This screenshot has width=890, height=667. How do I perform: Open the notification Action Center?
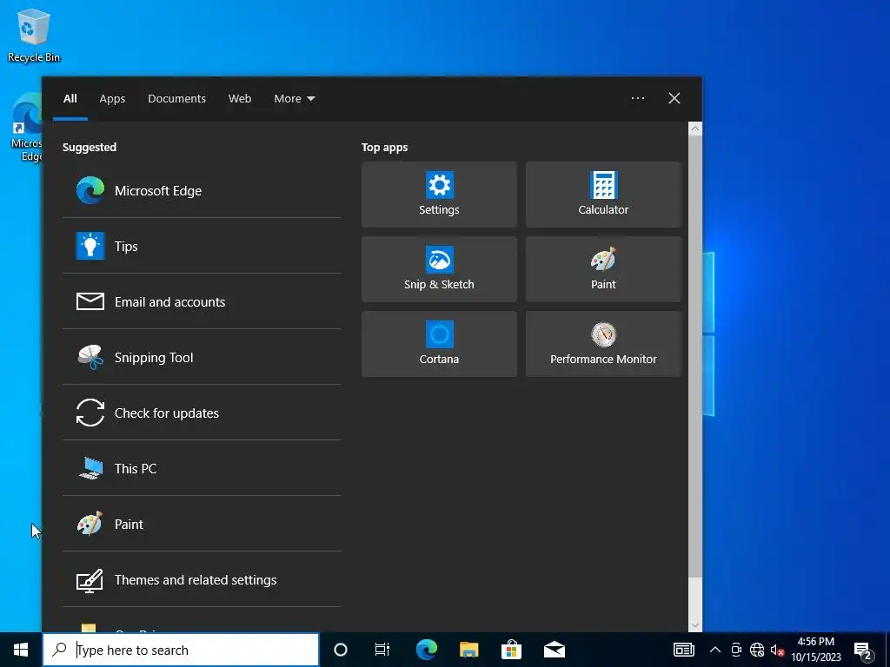click(x=863, y=650)
